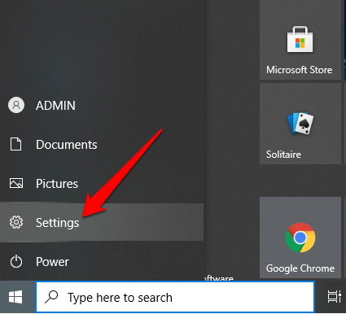Launch the Microsoft Store tile label

300,70
